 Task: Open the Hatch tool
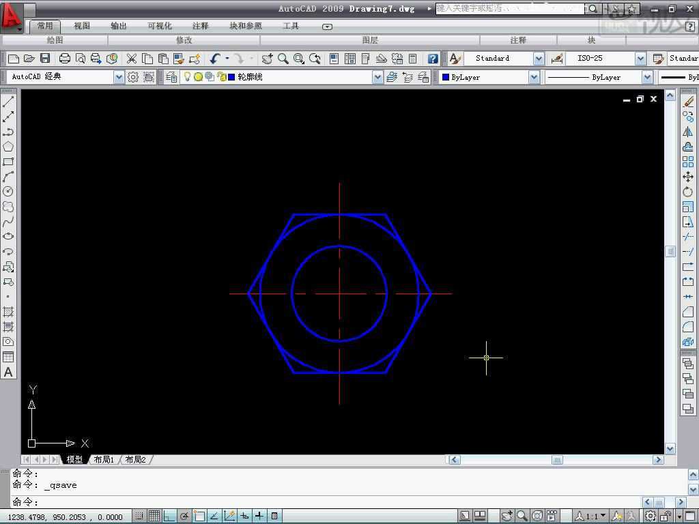click(8, 312)
